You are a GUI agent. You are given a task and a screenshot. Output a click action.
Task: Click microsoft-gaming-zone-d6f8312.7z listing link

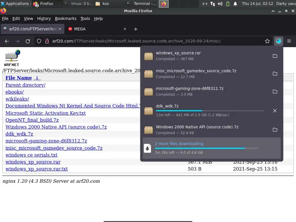click(46, 141)
